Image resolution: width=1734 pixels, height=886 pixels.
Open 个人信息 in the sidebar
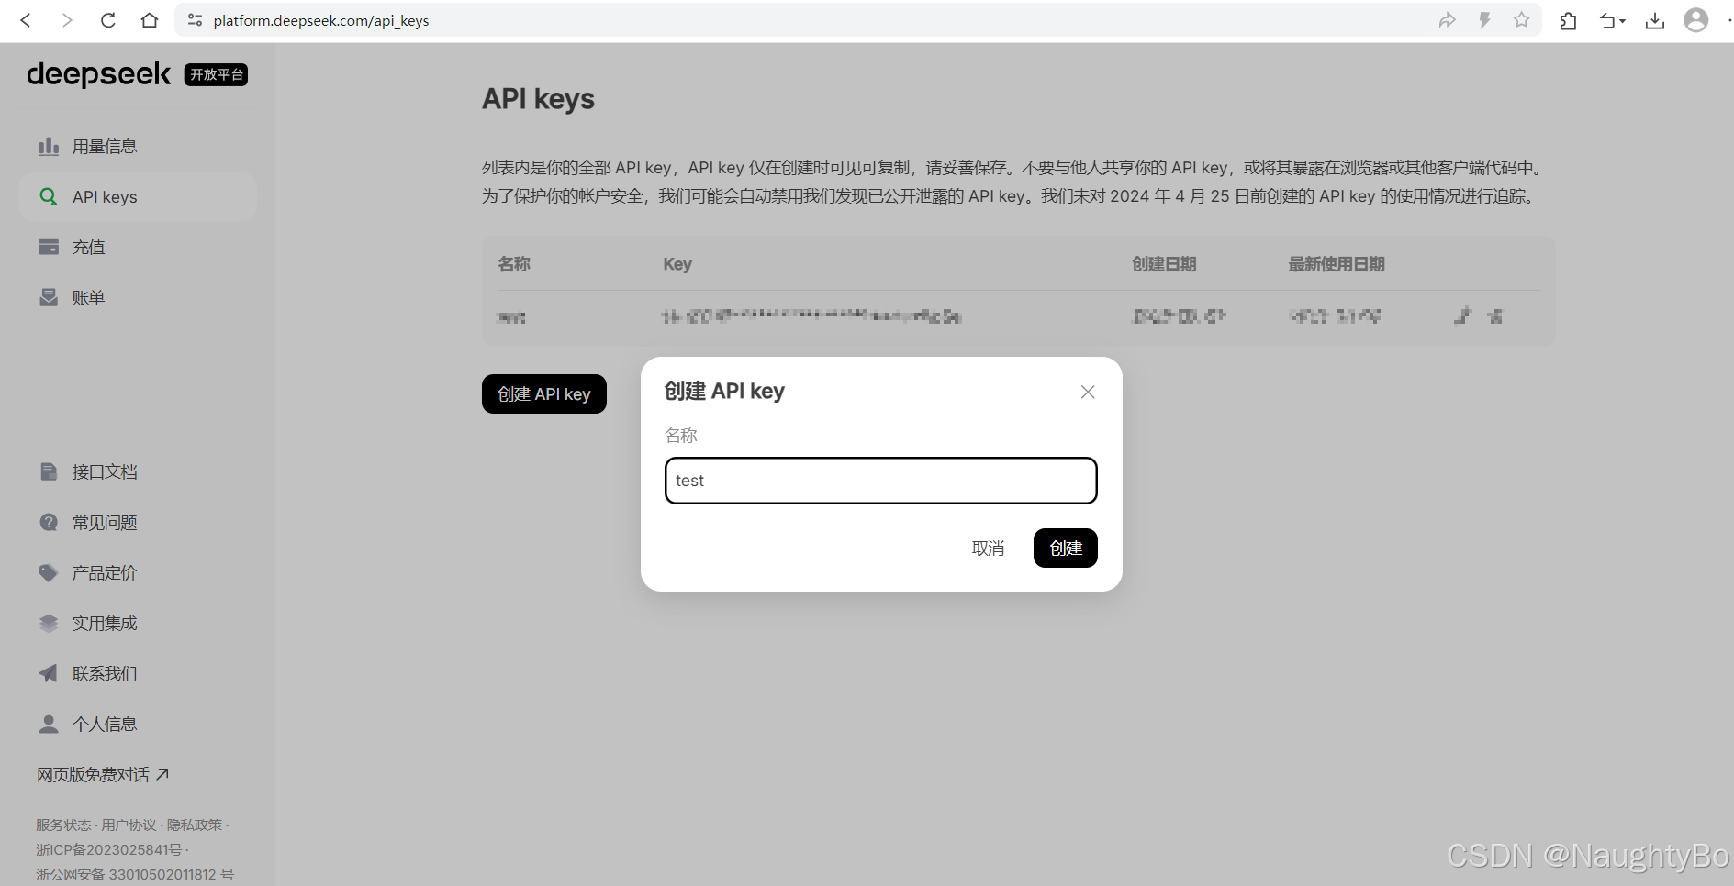tap(138, 725)
